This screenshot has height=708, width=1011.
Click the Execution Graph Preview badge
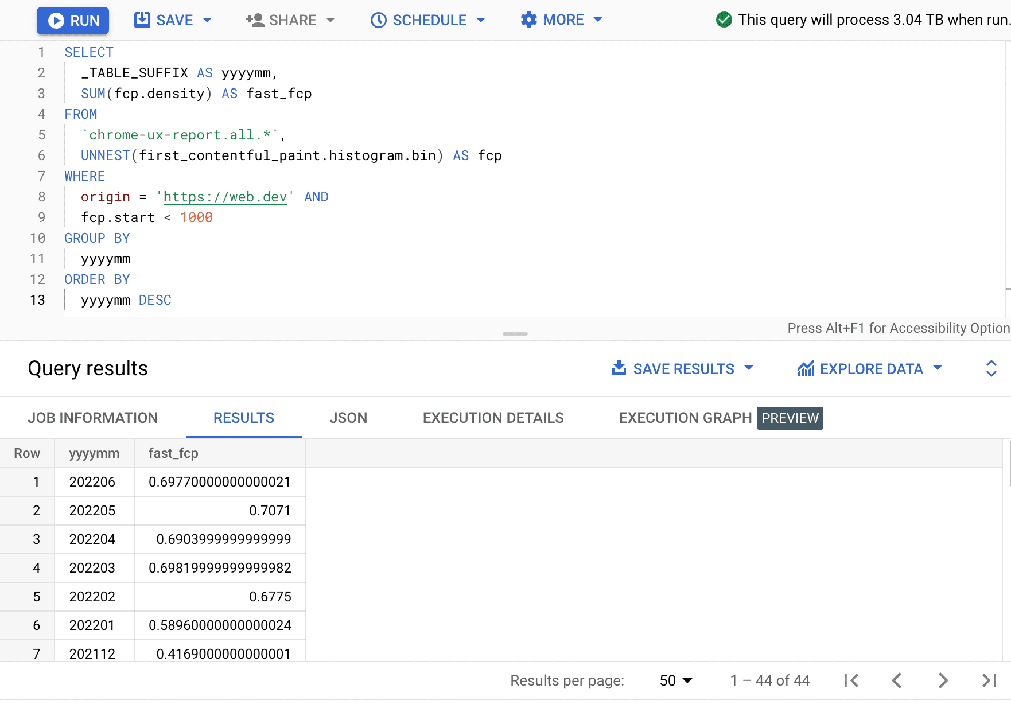[x=790, y=418]
